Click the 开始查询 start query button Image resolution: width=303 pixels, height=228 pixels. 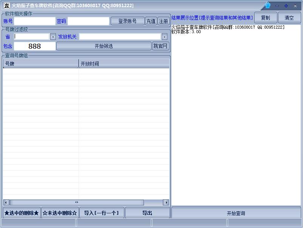click(x=236, y=213)
